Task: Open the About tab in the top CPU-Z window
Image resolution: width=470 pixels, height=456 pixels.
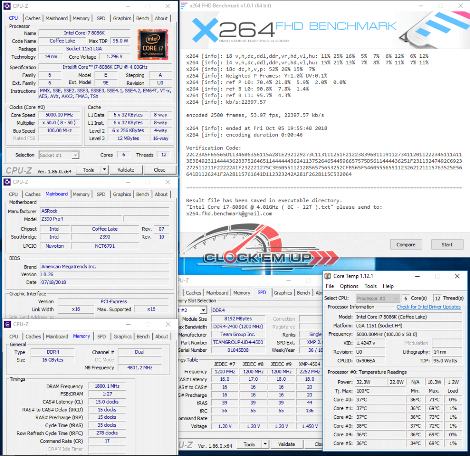Action: 161,18
